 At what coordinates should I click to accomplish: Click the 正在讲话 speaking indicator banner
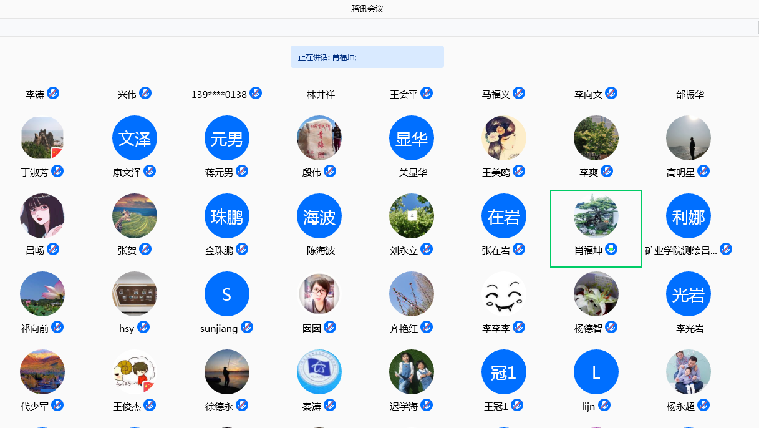click(x=367, y=57)
